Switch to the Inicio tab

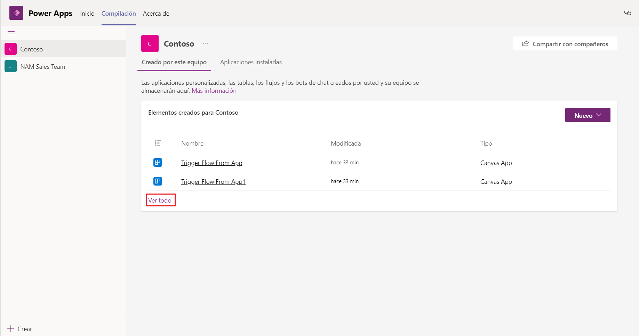click(x=87, y=14)
